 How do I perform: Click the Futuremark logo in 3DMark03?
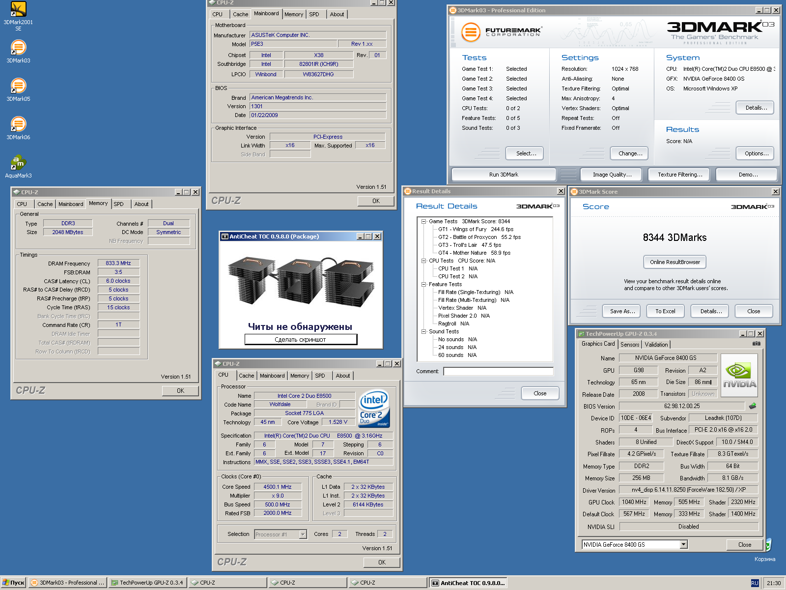(x=501, y=32)
